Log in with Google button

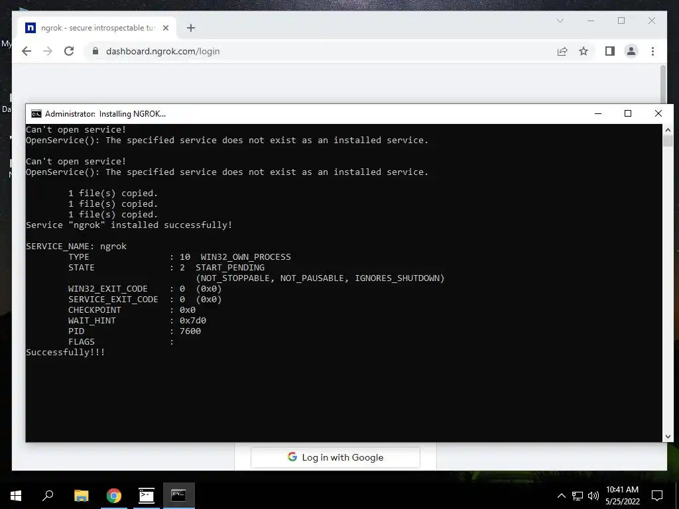tap(335, 457)
